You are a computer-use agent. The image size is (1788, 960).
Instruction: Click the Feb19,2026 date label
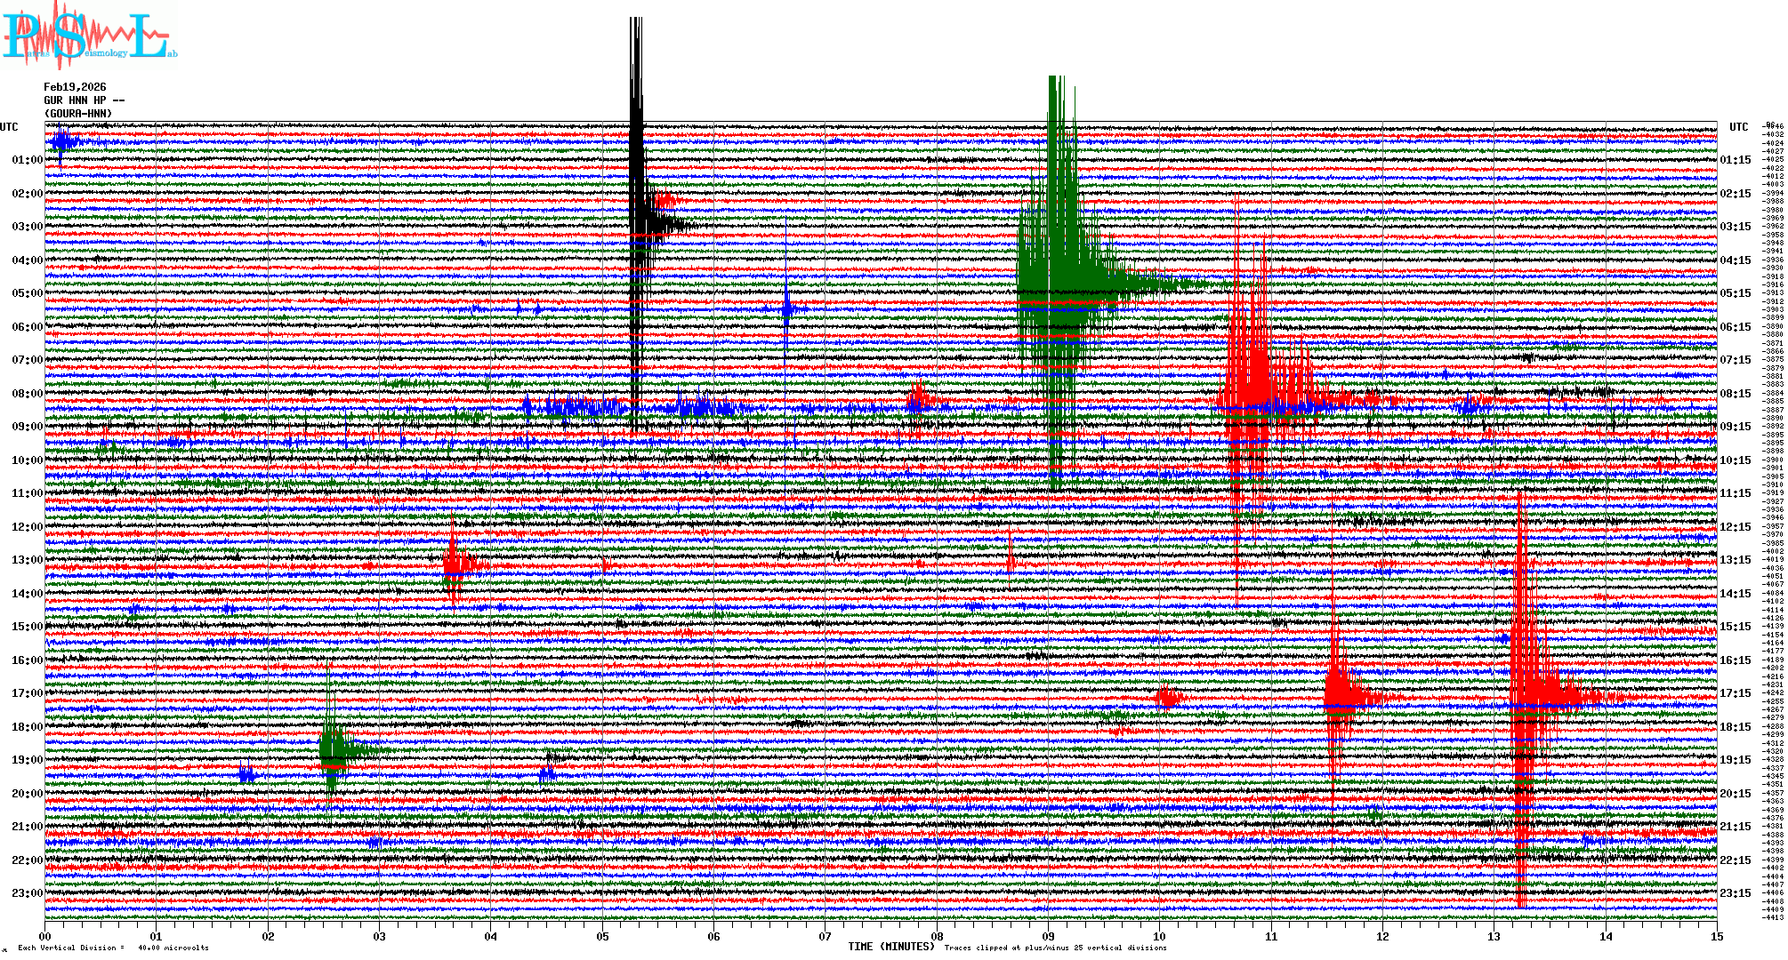click(x=75, y=87)
